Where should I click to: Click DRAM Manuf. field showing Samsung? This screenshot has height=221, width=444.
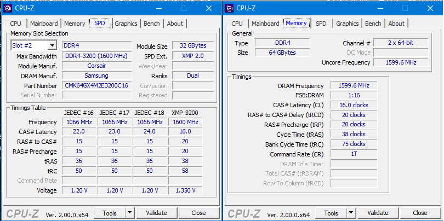96,75
